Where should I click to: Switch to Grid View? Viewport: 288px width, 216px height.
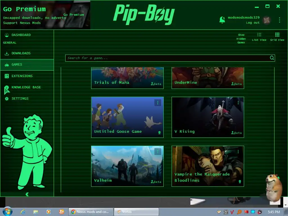tap(277, 37)
